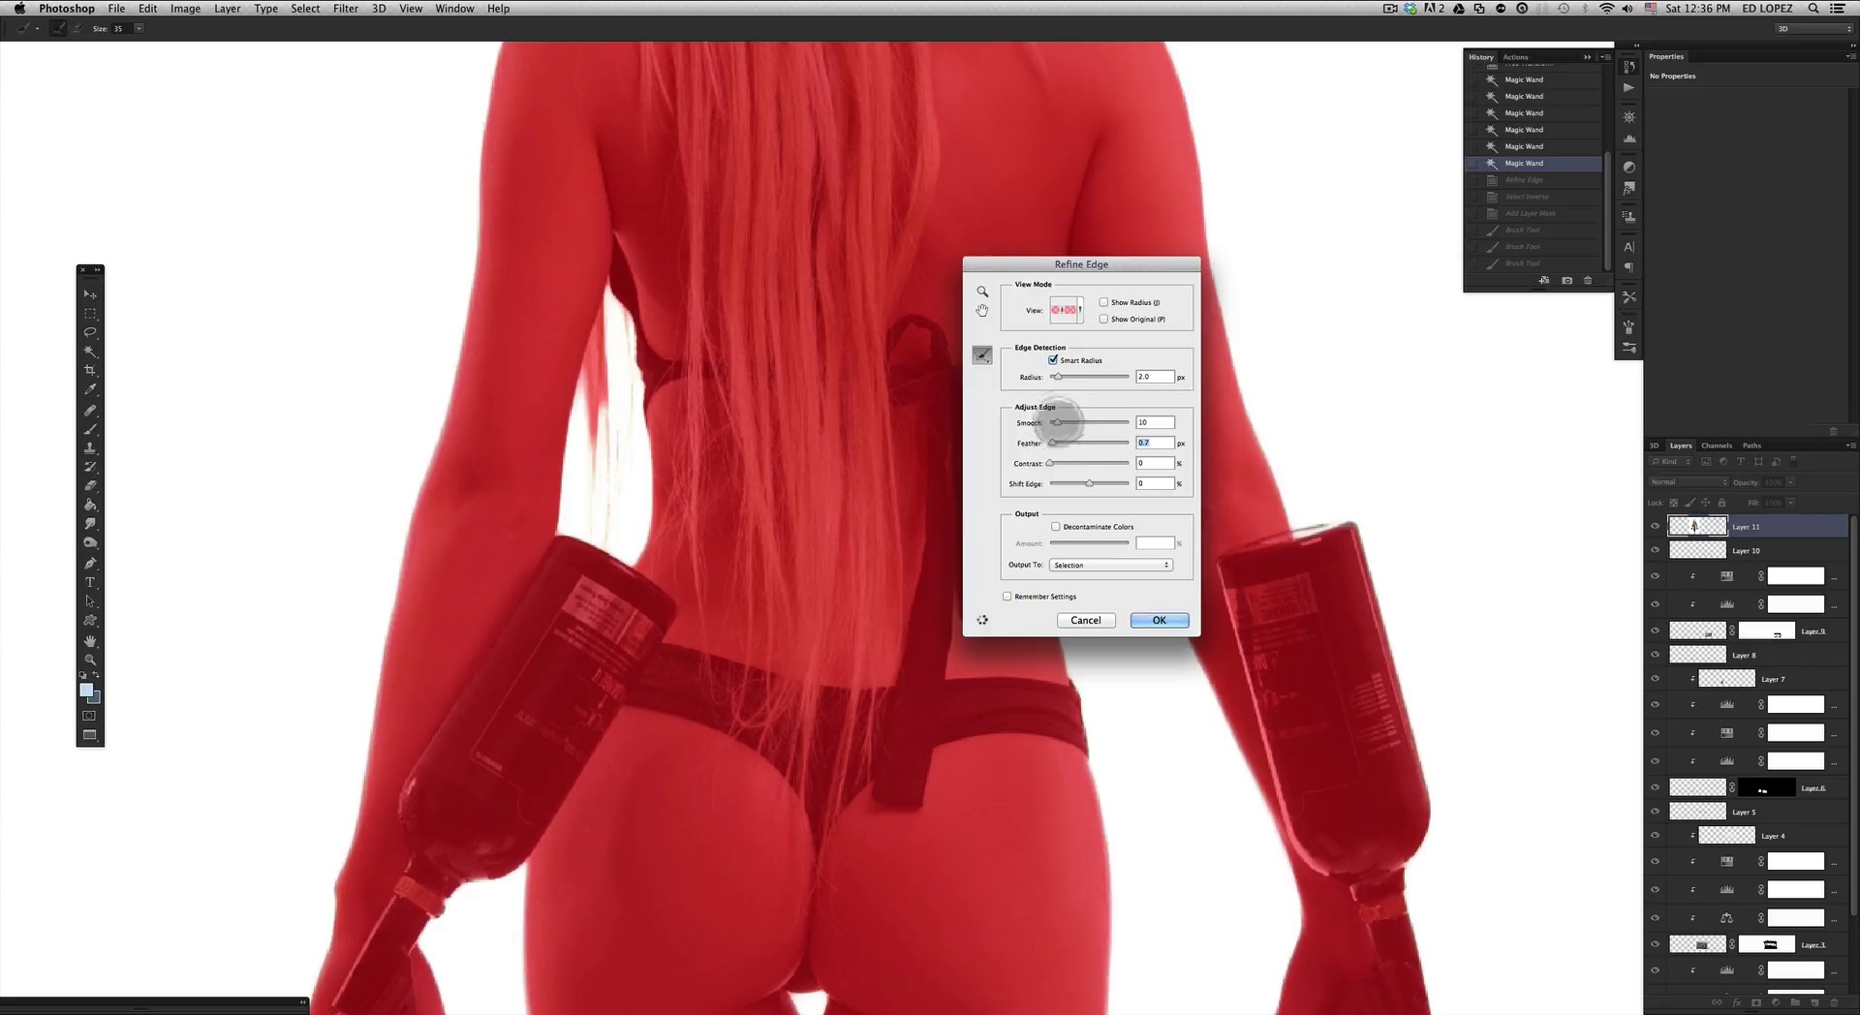Open the 3D workspace dropdown in options bar

point(1813,28)
